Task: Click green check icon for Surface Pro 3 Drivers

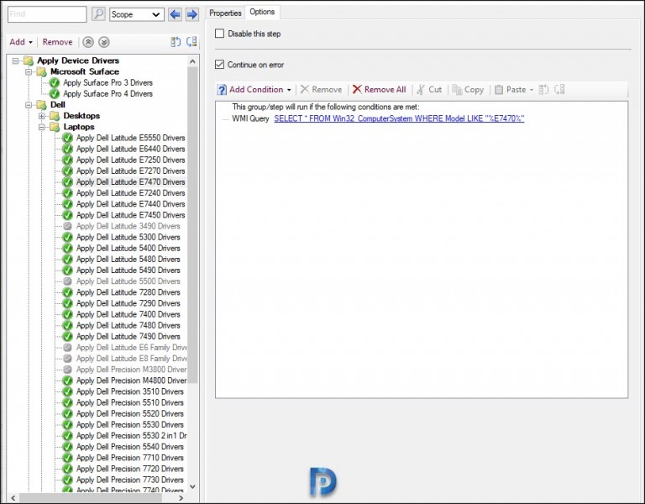Action: [x=55, y=82]
